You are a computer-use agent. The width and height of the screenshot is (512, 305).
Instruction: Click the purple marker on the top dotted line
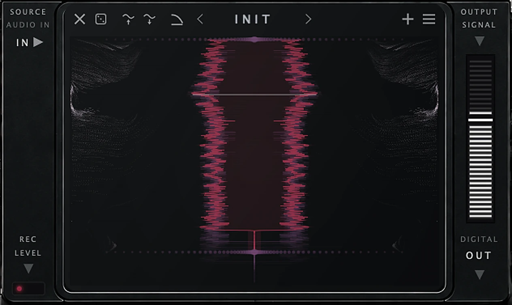(x=254, y=40)
